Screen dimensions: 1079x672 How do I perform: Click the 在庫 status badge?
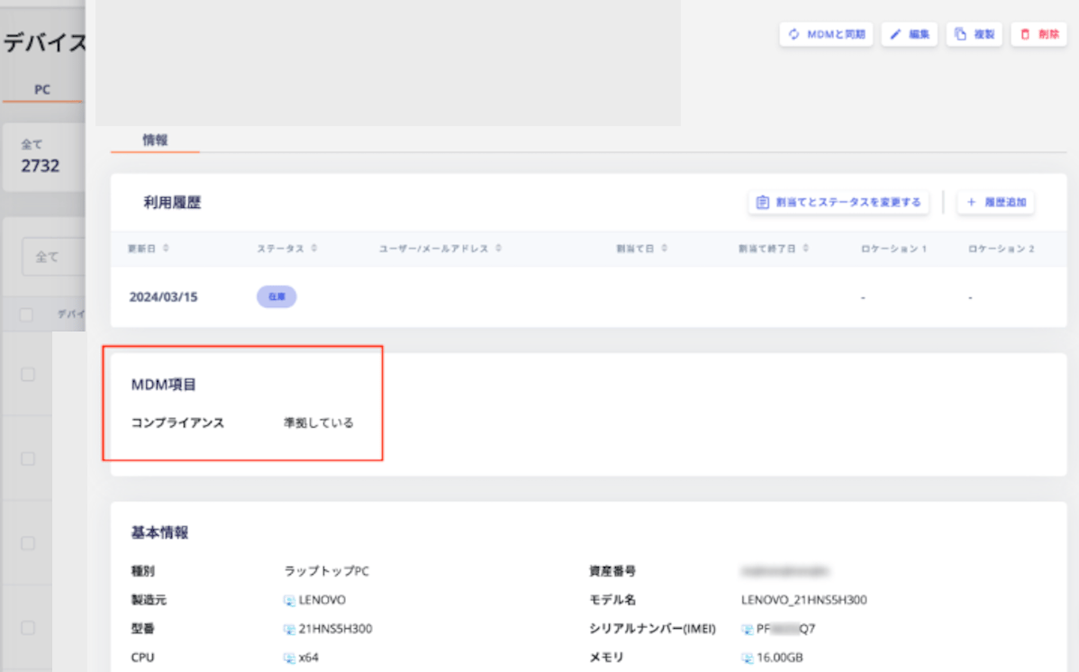pyautogui.click(x=277, y=296)
